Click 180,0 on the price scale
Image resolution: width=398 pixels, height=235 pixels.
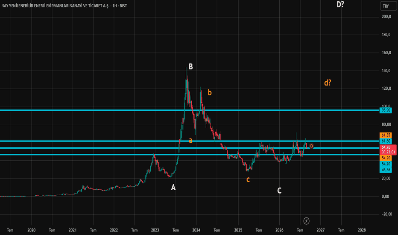point(386,35)
